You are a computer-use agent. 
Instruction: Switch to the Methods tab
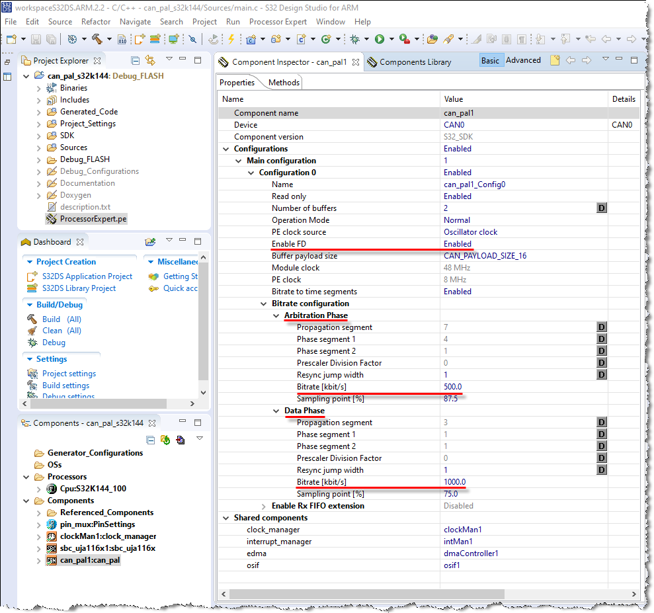pos(284,83)
